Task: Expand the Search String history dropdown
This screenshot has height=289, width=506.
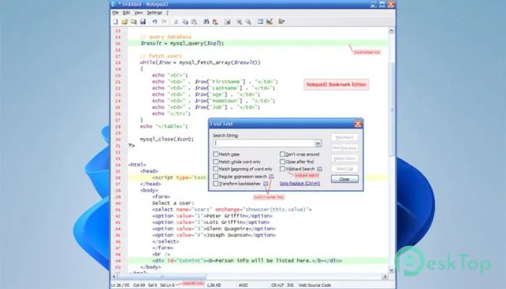Action: [x=318, y=143]
